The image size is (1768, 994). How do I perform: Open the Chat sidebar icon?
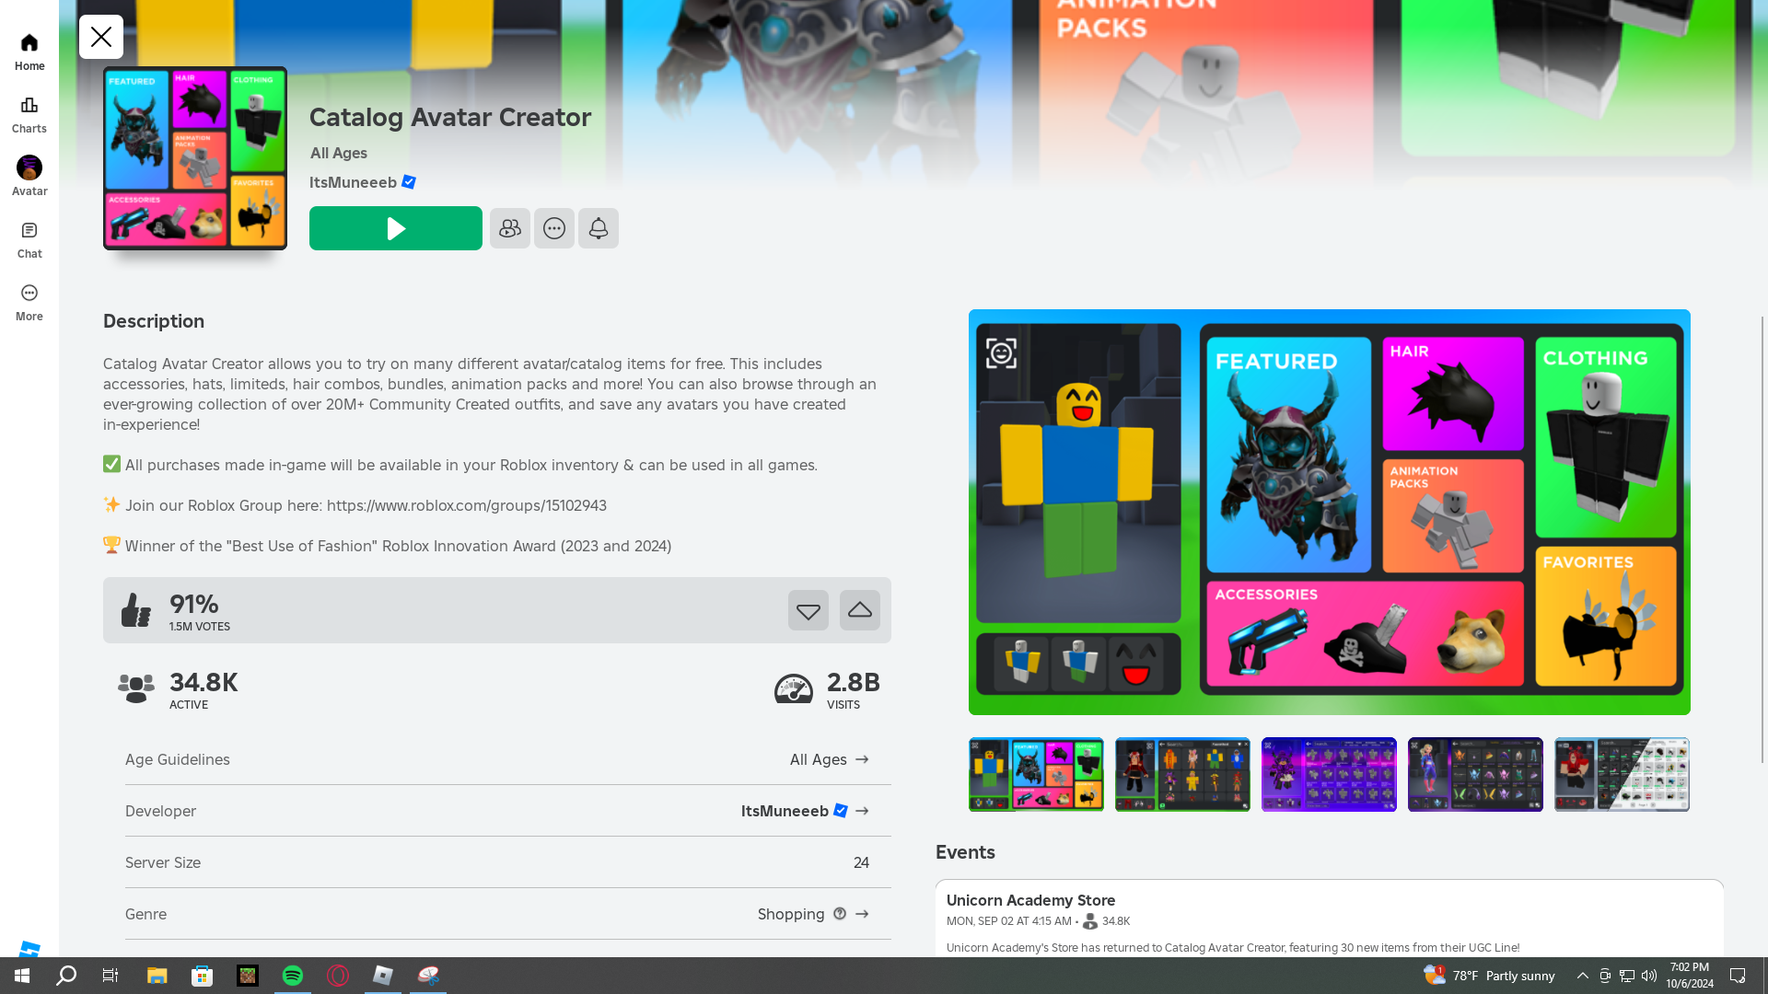29,239
